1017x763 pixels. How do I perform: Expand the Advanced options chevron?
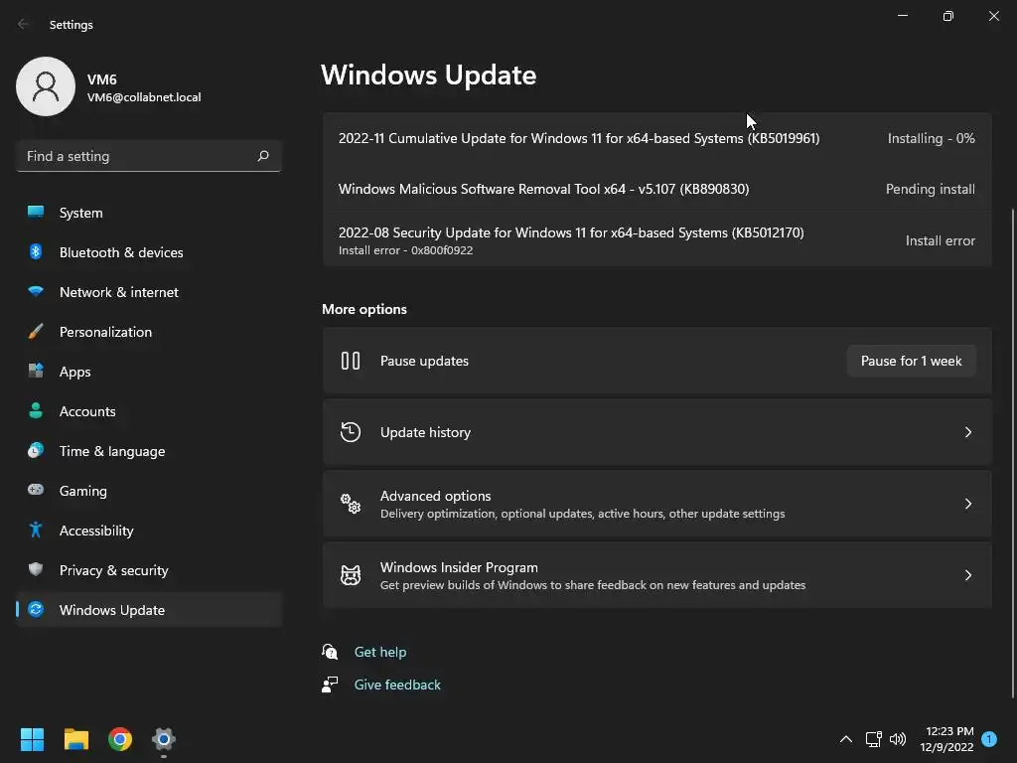click(x=968, y=504)
